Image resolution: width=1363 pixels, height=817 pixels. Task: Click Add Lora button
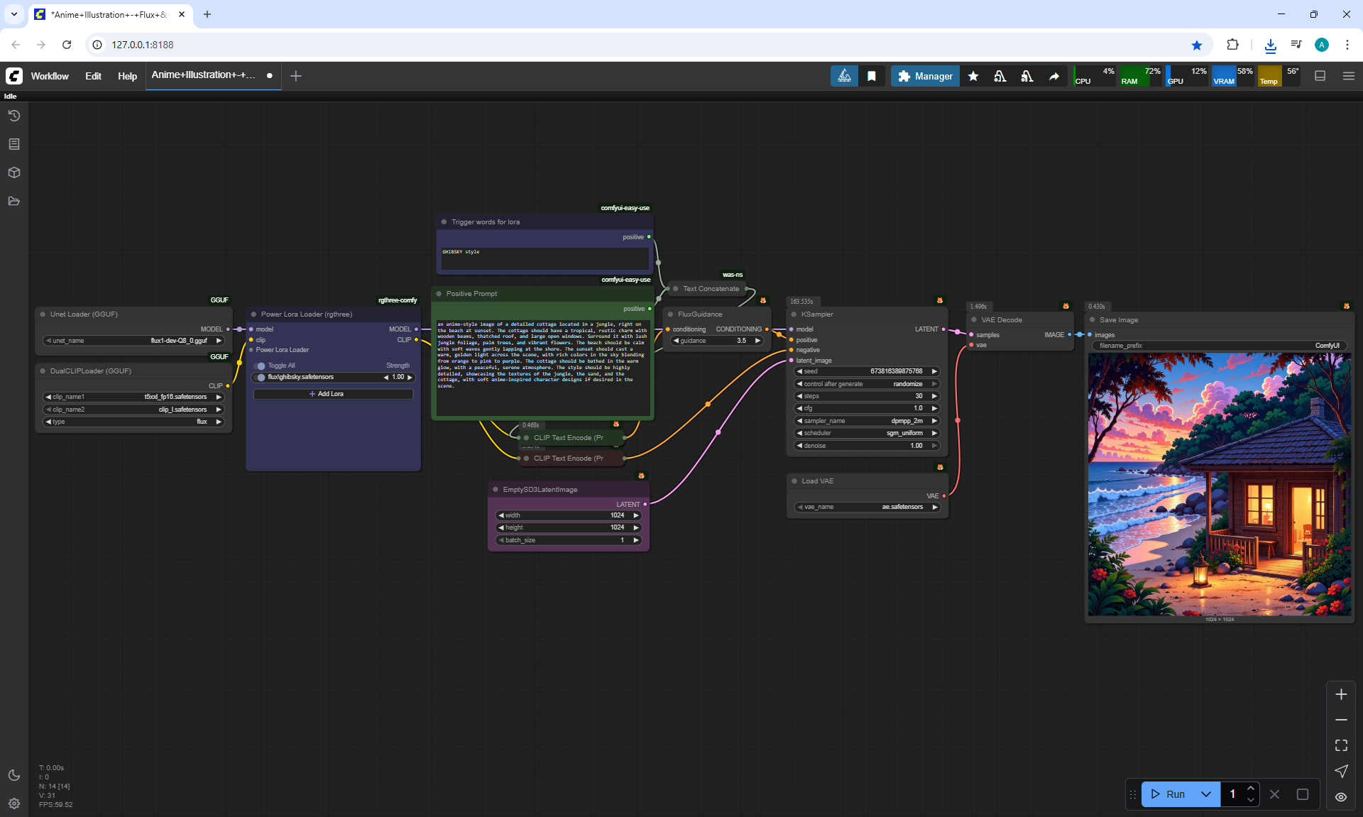(333, 394)
